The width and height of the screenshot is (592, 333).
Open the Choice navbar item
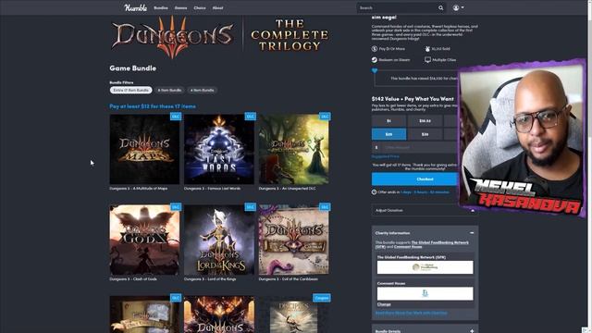[200, 8]
